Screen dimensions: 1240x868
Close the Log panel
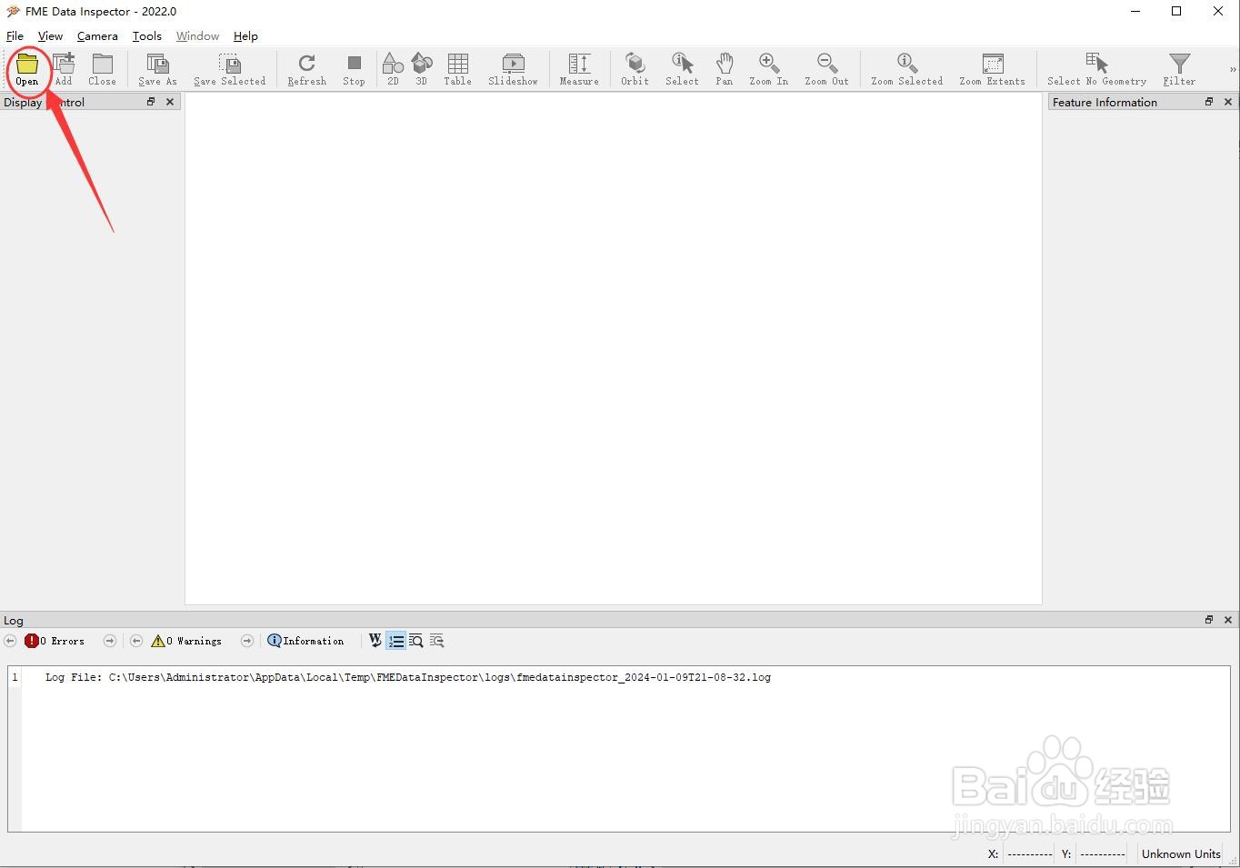[1227, 620]
